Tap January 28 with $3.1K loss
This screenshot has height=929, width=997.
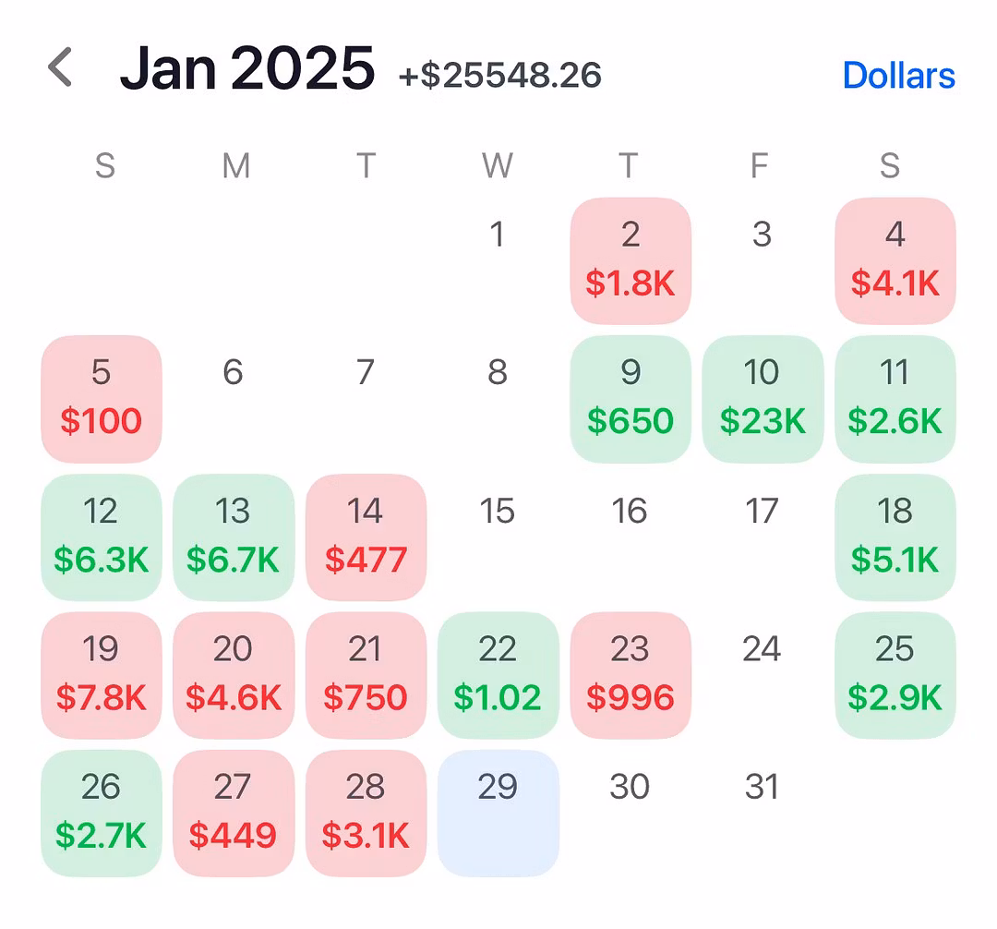tap(366, 813)
